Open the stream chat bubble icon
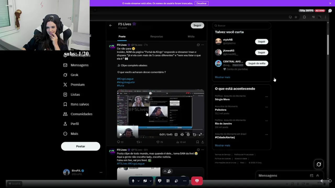Image resolution: width=335 pixels, height=188 pixels. pos(330,11)
